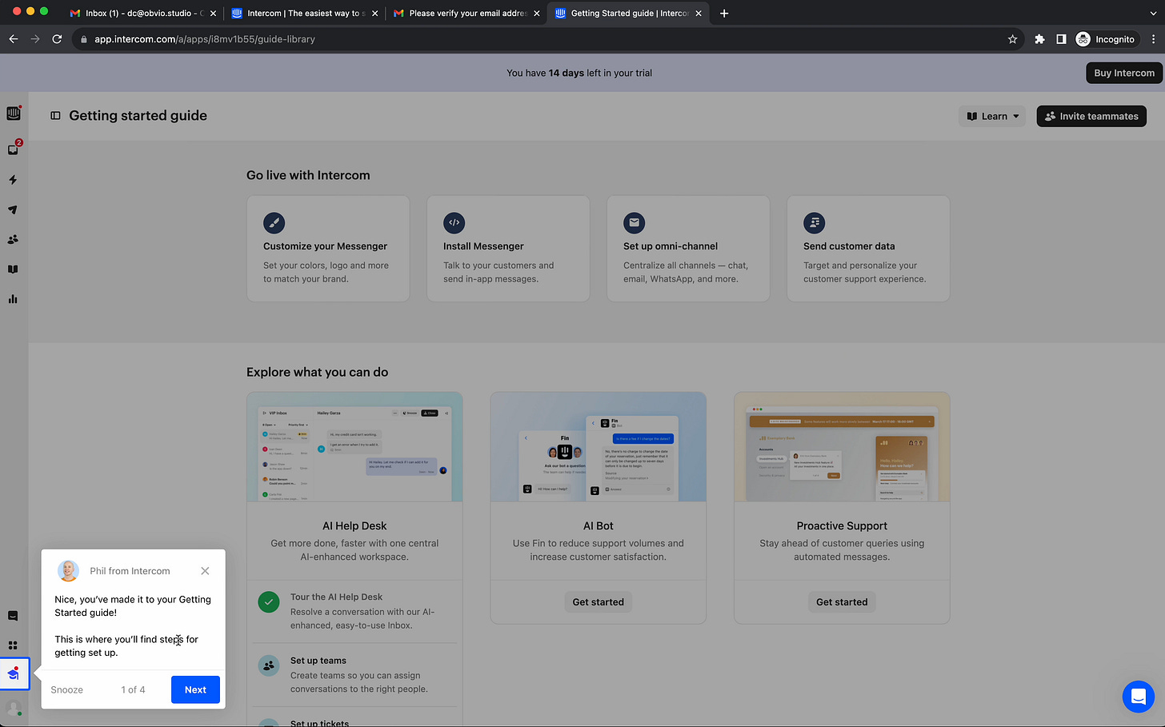This screenshot has width=1165, height=727.
Task: Click Invite teammates button
Action: (x=1091, y=116)
